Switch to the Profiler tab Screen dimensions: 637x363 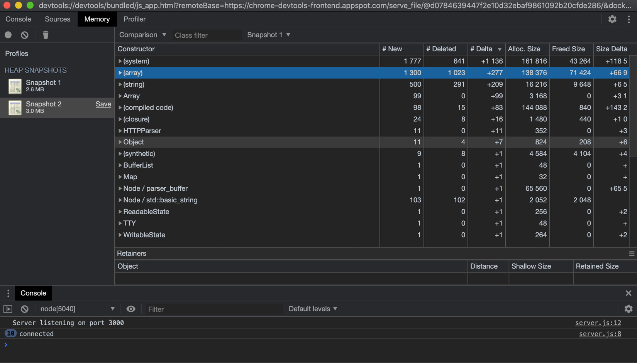[134, 19]
